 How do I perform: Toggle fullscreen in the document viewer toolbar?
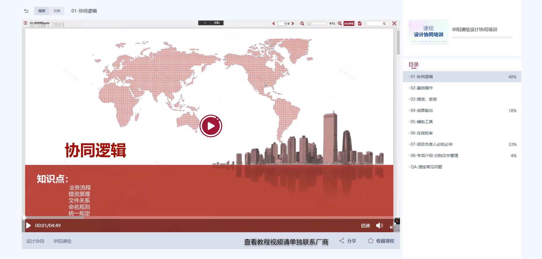[x=394, y=24]
